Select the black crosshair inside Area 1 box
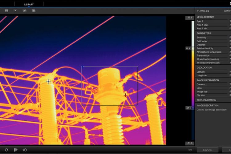This screenshot has height=154, width=231. (125, 95)
